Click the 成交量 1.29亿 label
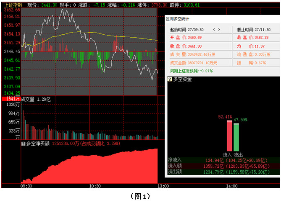281x205 pixels. click(36, 99)
